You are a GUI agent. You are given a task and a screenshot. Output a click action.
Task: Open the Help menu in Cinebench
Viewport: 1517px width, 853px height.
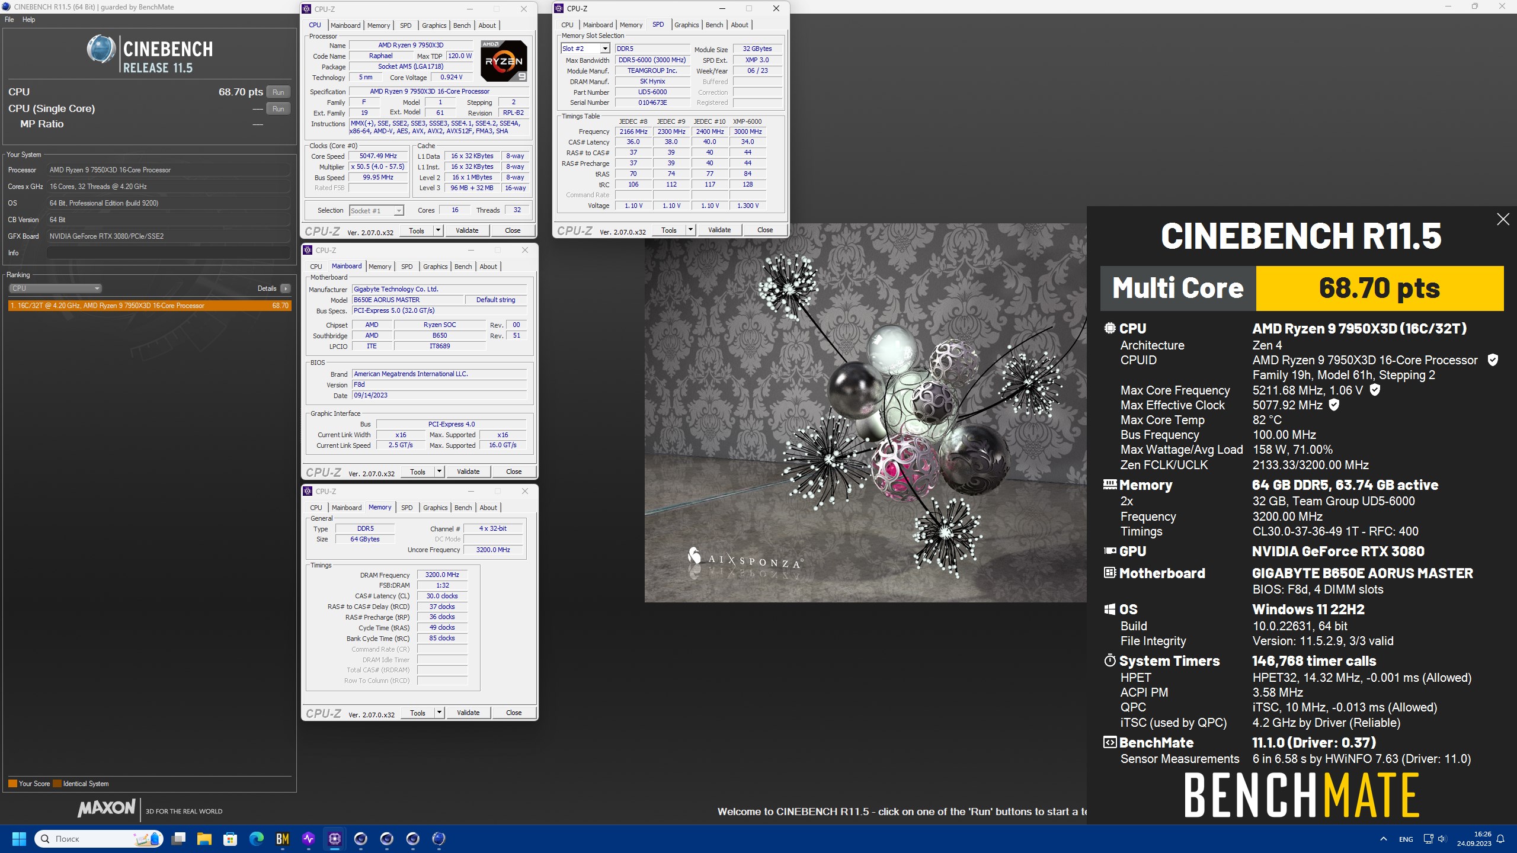pos(29,20)
